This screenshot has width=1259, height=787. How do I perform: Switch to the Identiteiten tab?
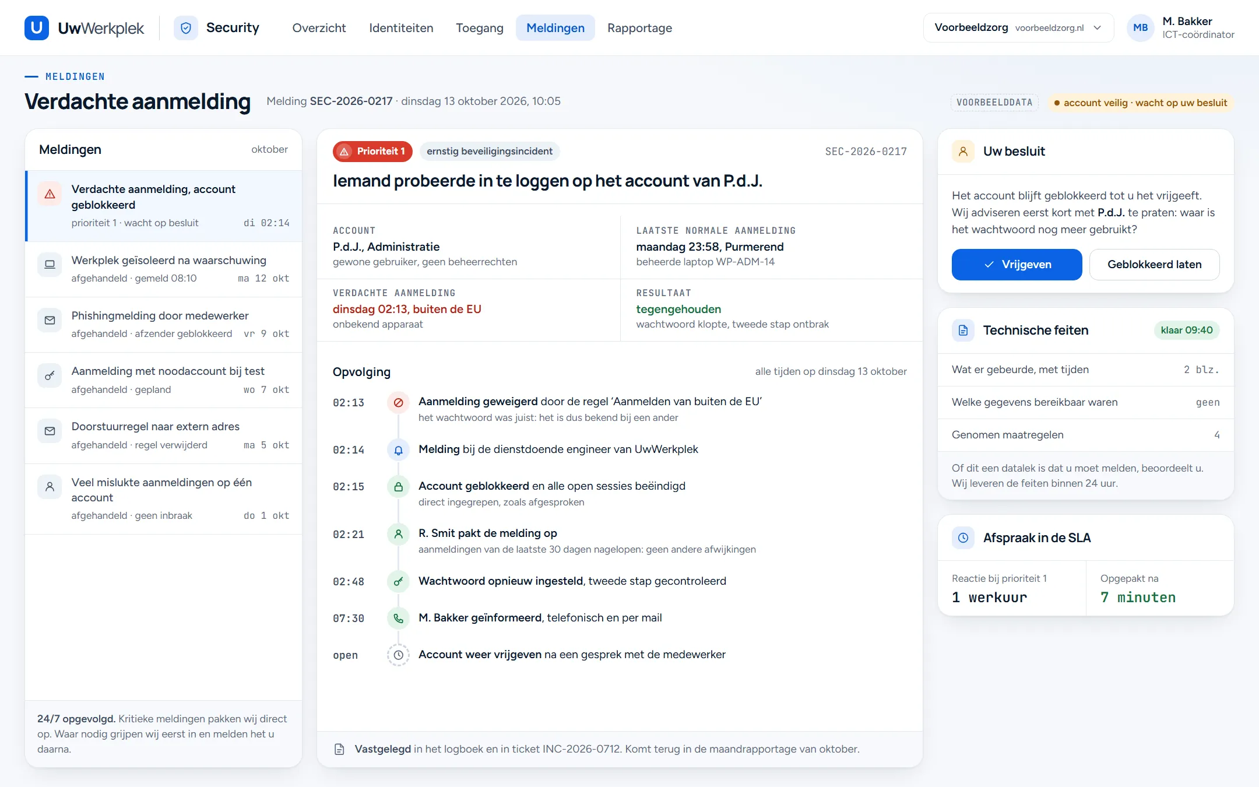[x=401, y=28]
